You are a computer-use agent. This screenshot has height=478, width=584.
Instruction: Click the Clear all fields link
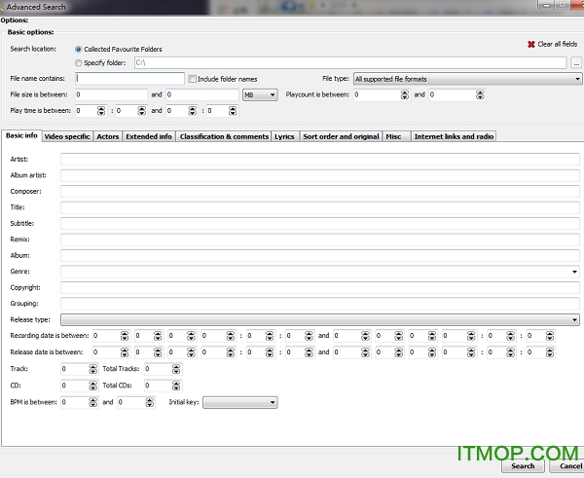pos(557,44)
